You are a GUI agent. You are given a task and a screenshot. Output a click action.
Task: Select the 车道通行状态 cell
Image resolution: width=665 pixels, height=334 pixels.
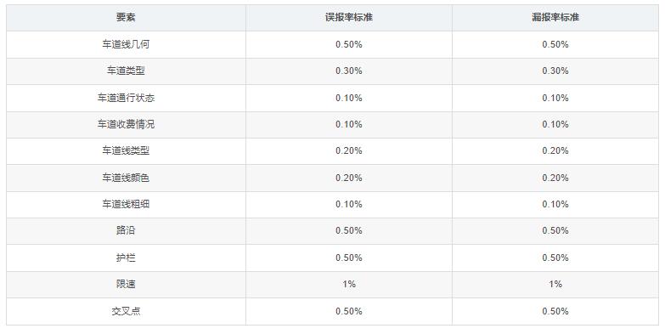(126, 98)
